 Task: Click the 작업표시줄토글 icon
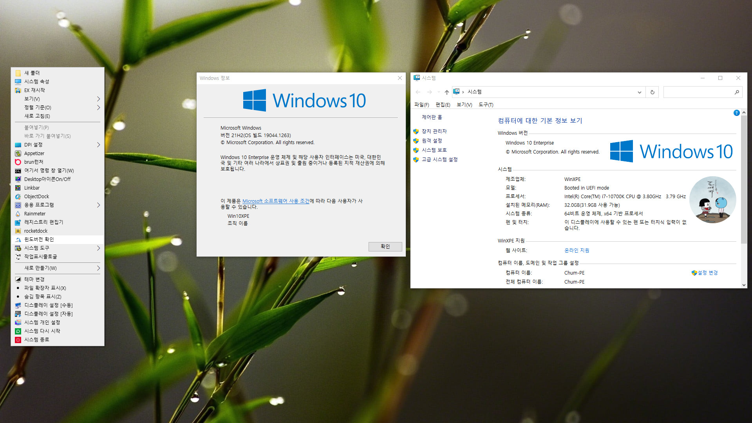click(18, 257)
